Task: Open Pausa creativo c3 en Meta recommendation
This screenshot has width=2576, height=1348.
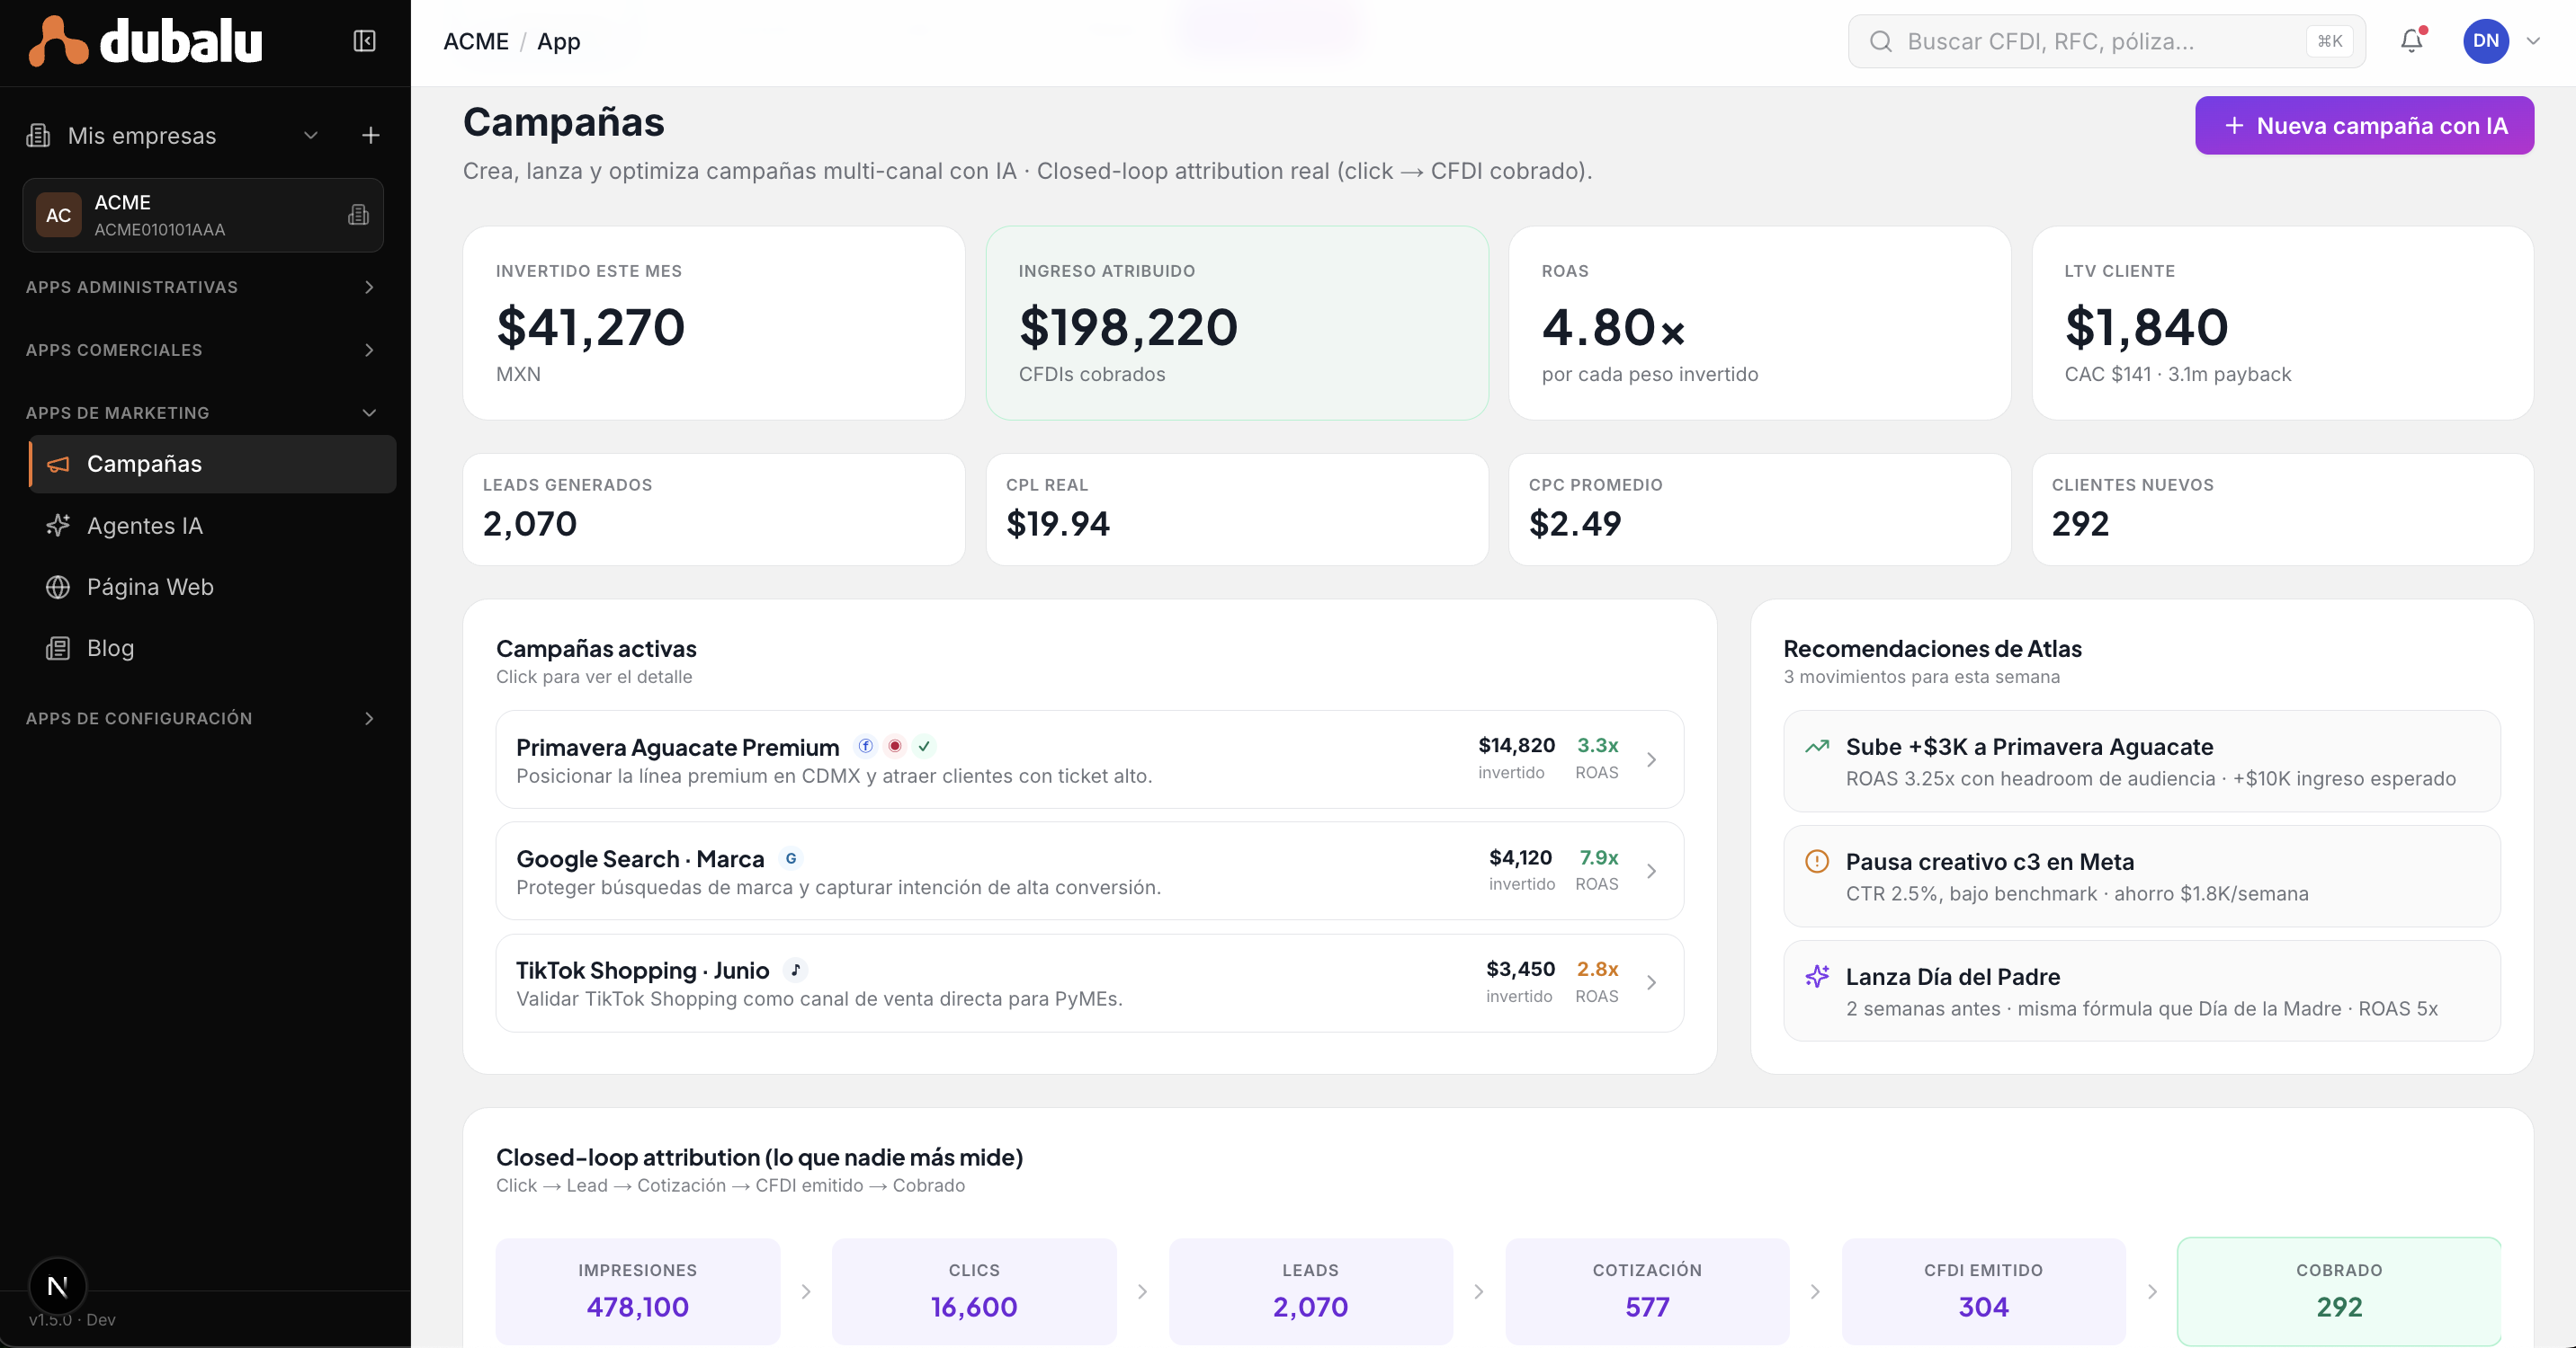Action: click(2141, 876)
